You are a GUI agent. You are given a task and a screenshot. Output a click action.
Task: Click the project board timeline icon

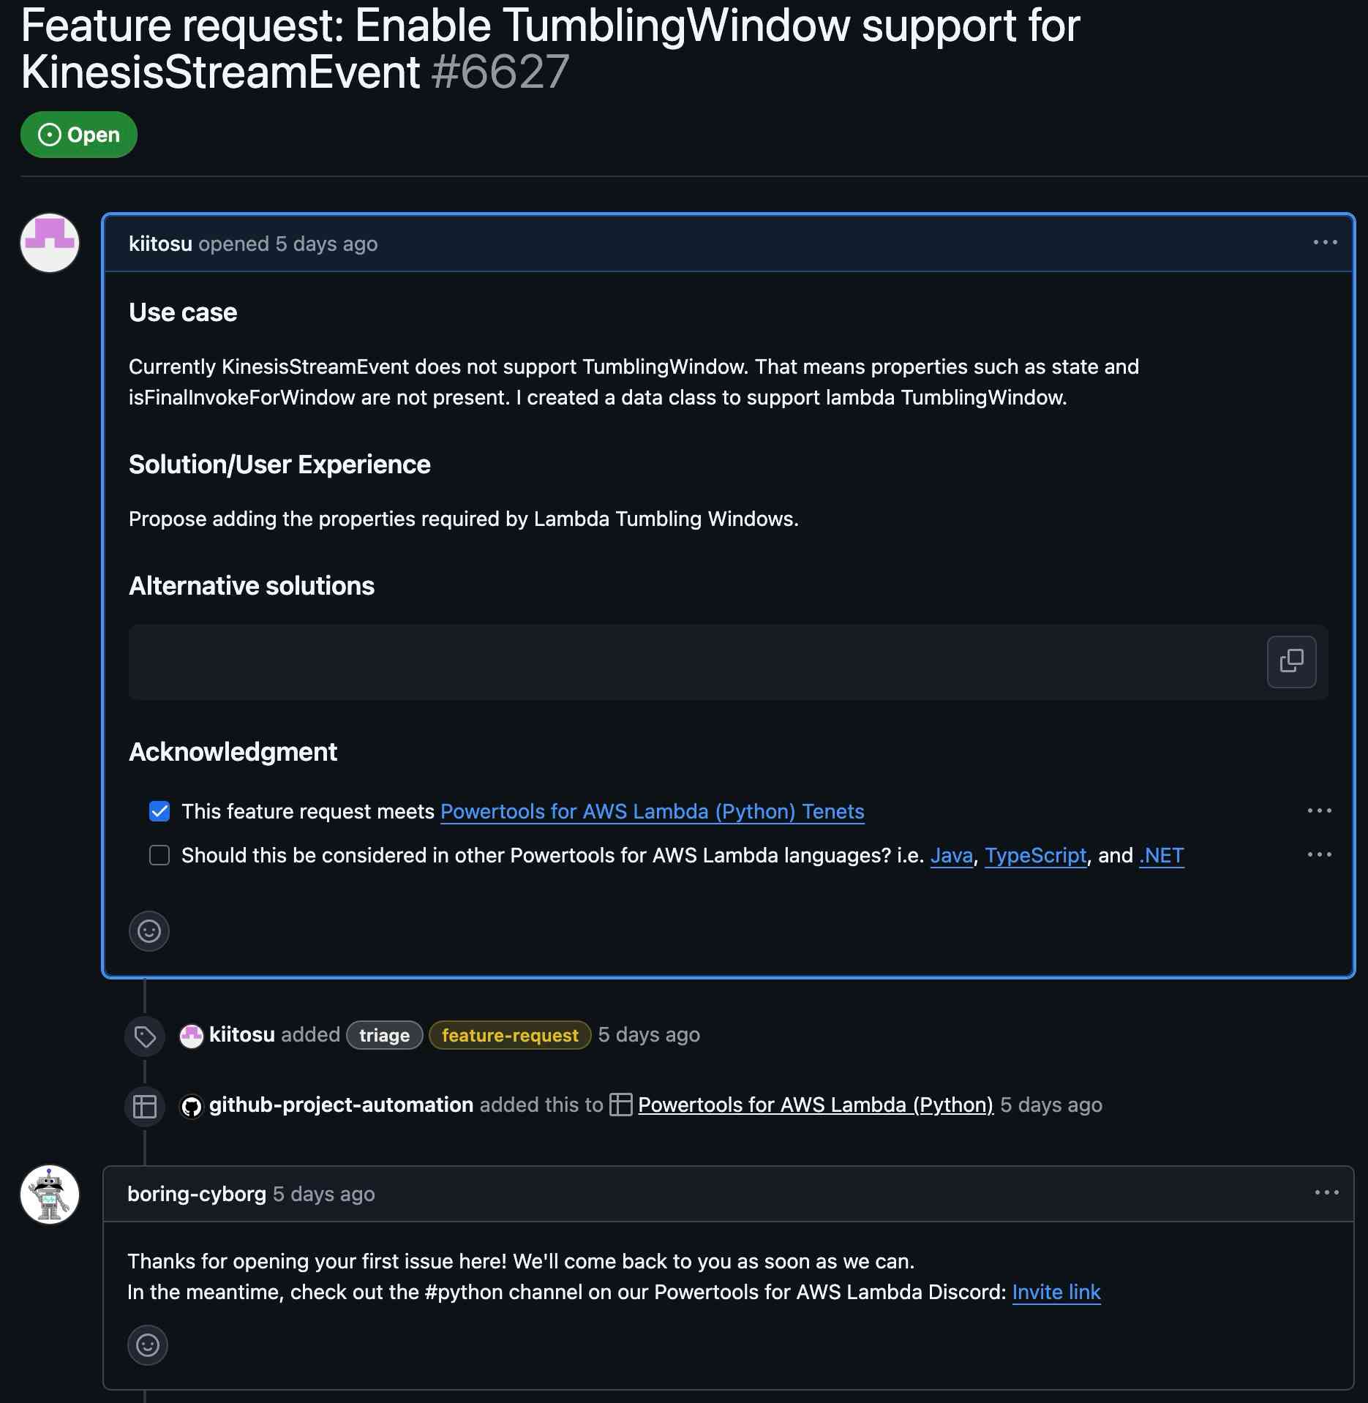point(145,1105)
